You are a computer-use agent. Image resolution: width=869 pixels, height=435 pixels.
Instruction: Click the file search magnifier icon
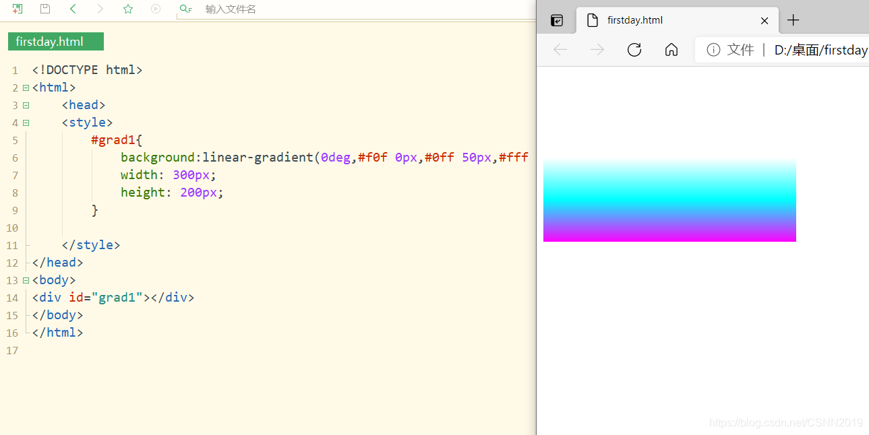185,9
